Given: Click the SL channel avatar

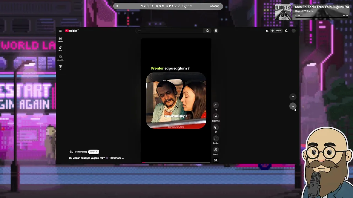Looking at the screenshot, I should pyautogui.click(x=71, y=152).
